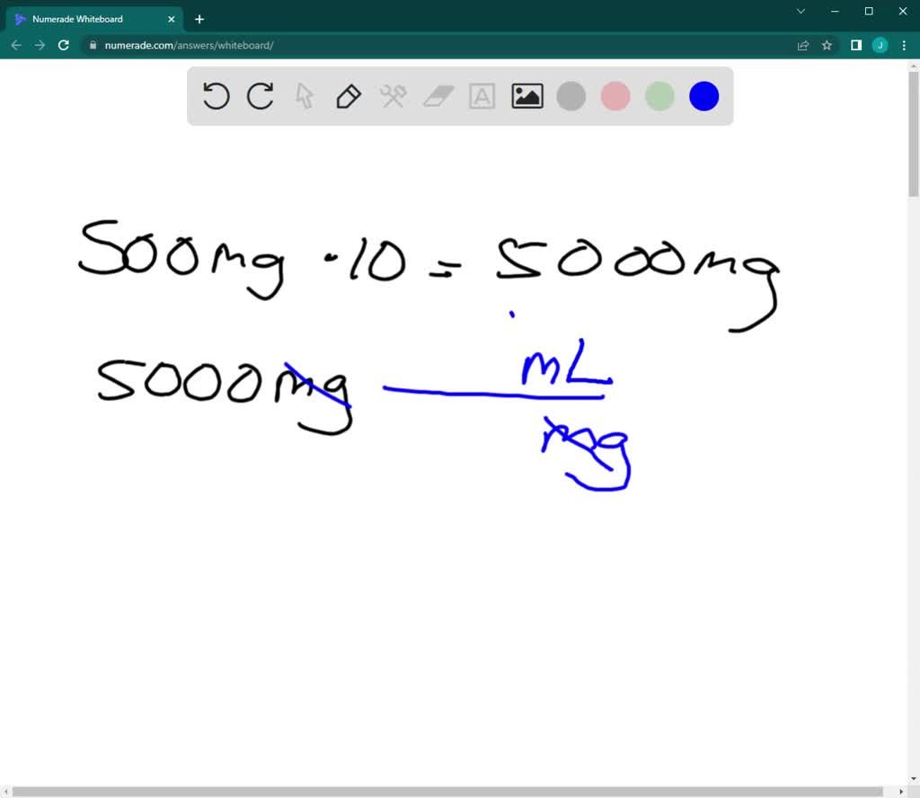Toggle the bookmark star for this page

[x=826, y=45]
